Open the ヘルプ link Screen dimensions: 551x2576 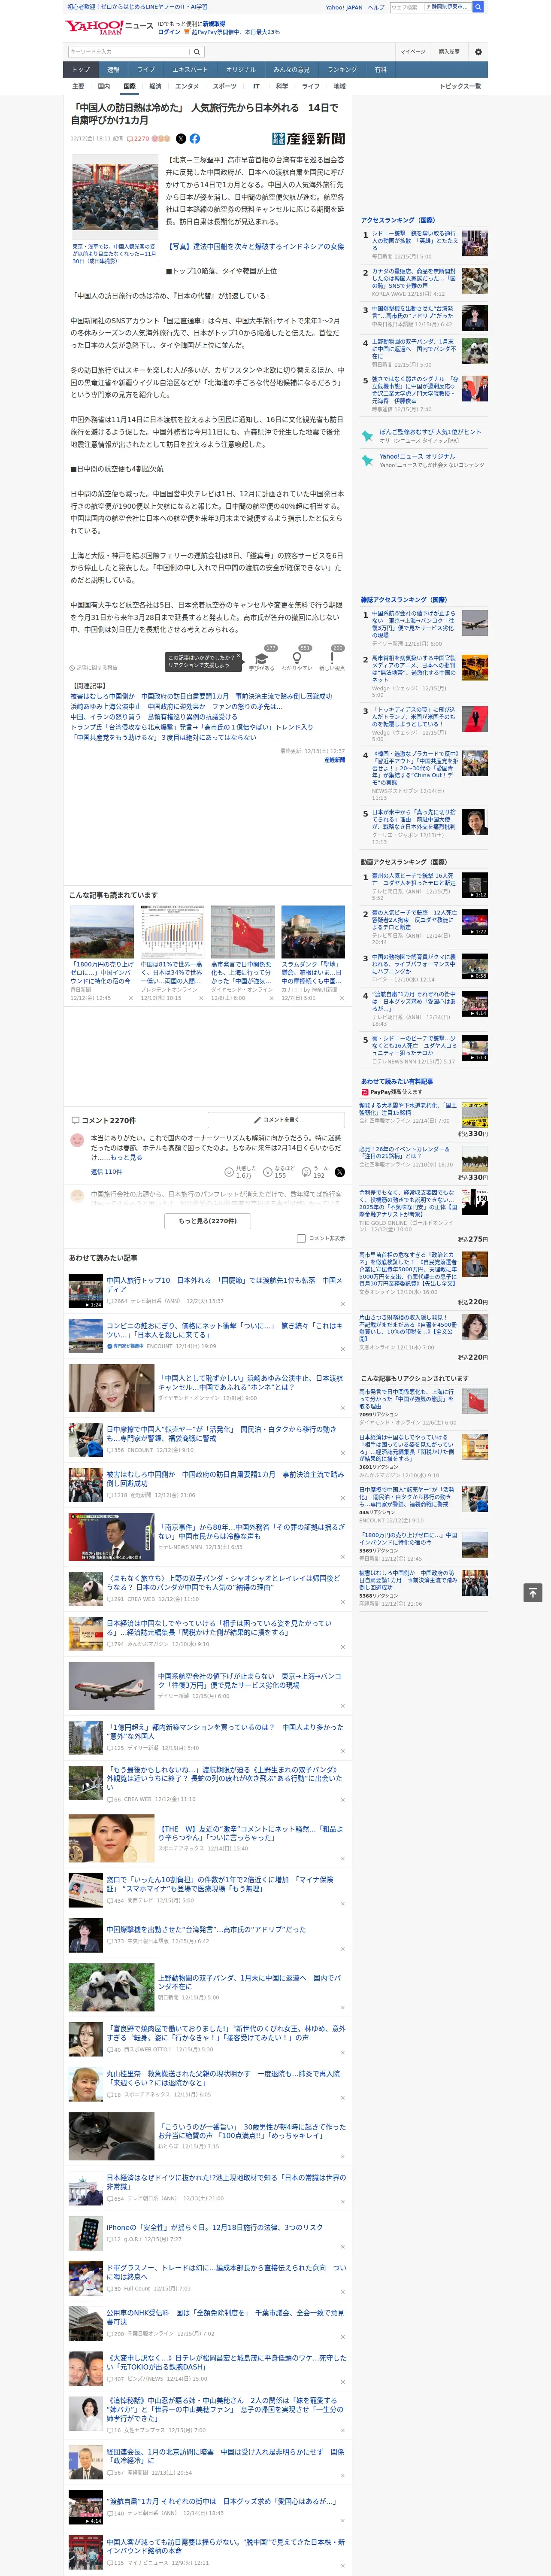[x=376, y=7]
